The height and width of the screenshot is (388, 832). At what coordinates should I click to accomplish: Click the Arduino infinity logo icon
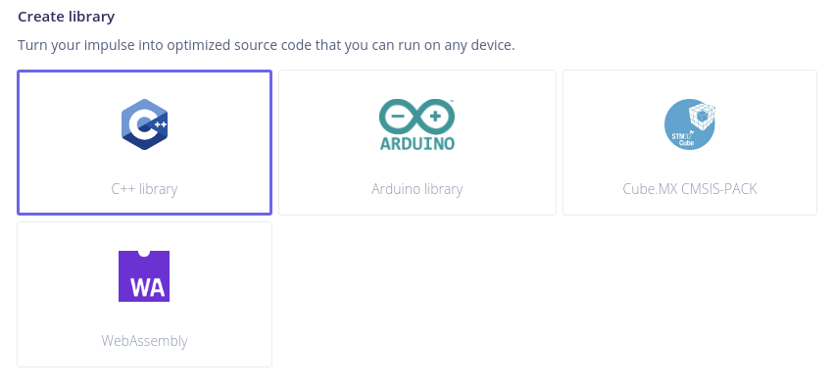[x=417, y=124]
